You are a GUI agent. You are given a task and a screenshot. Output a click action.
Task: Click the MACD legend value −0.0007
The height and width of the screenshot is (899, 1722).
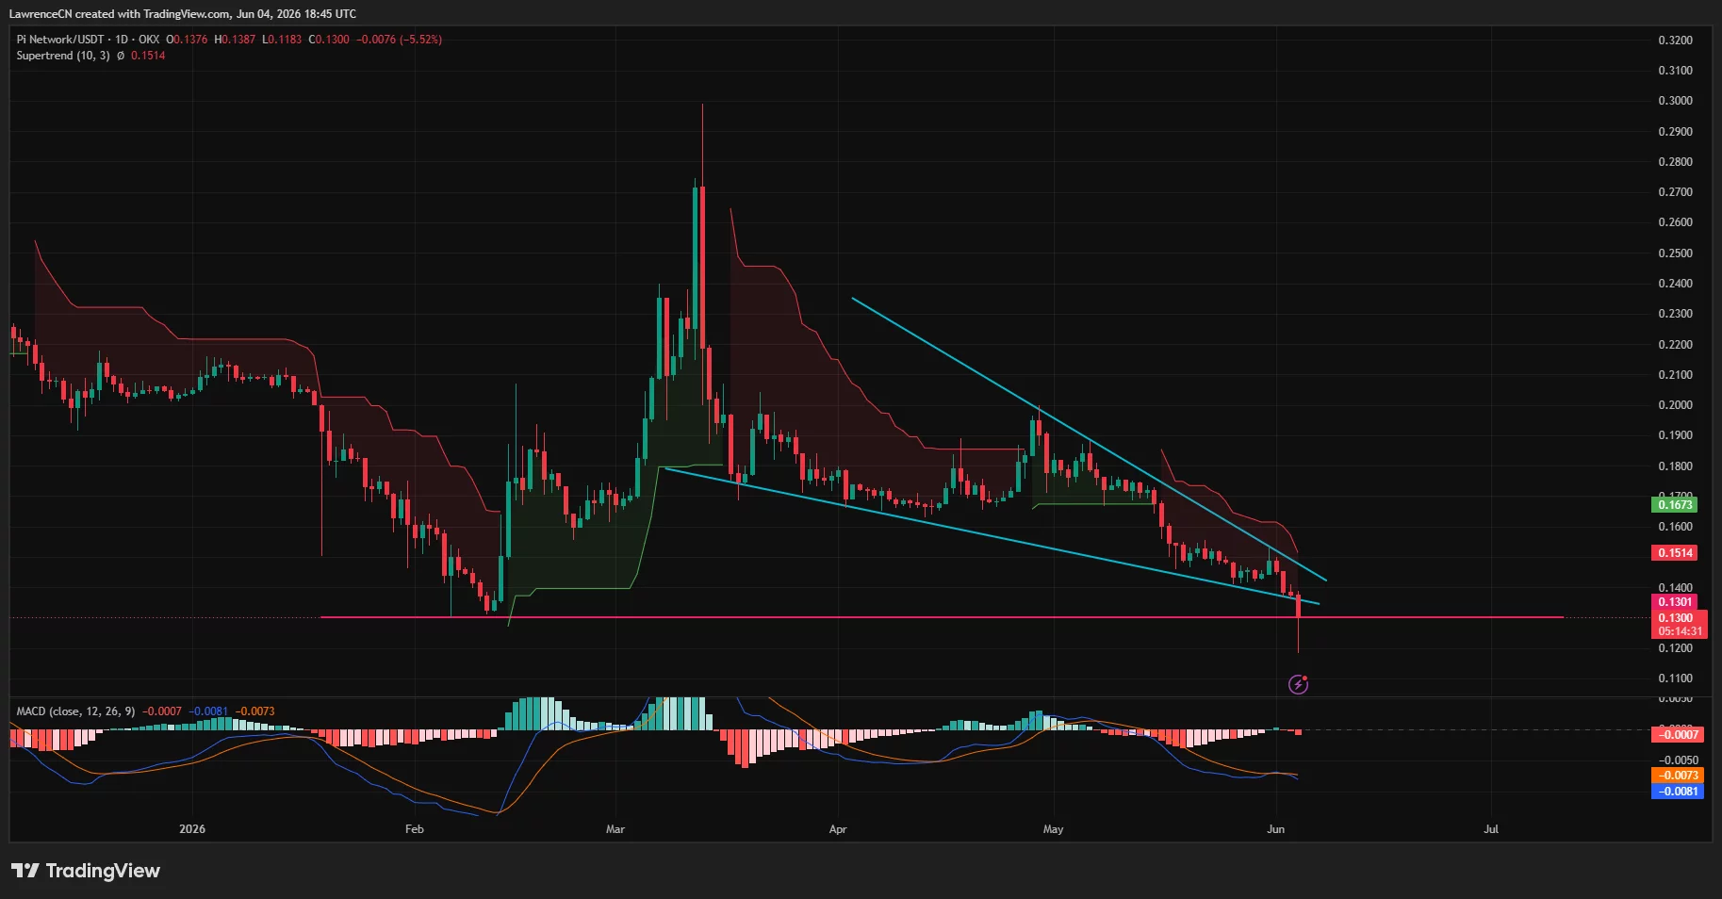pos(162,711)
